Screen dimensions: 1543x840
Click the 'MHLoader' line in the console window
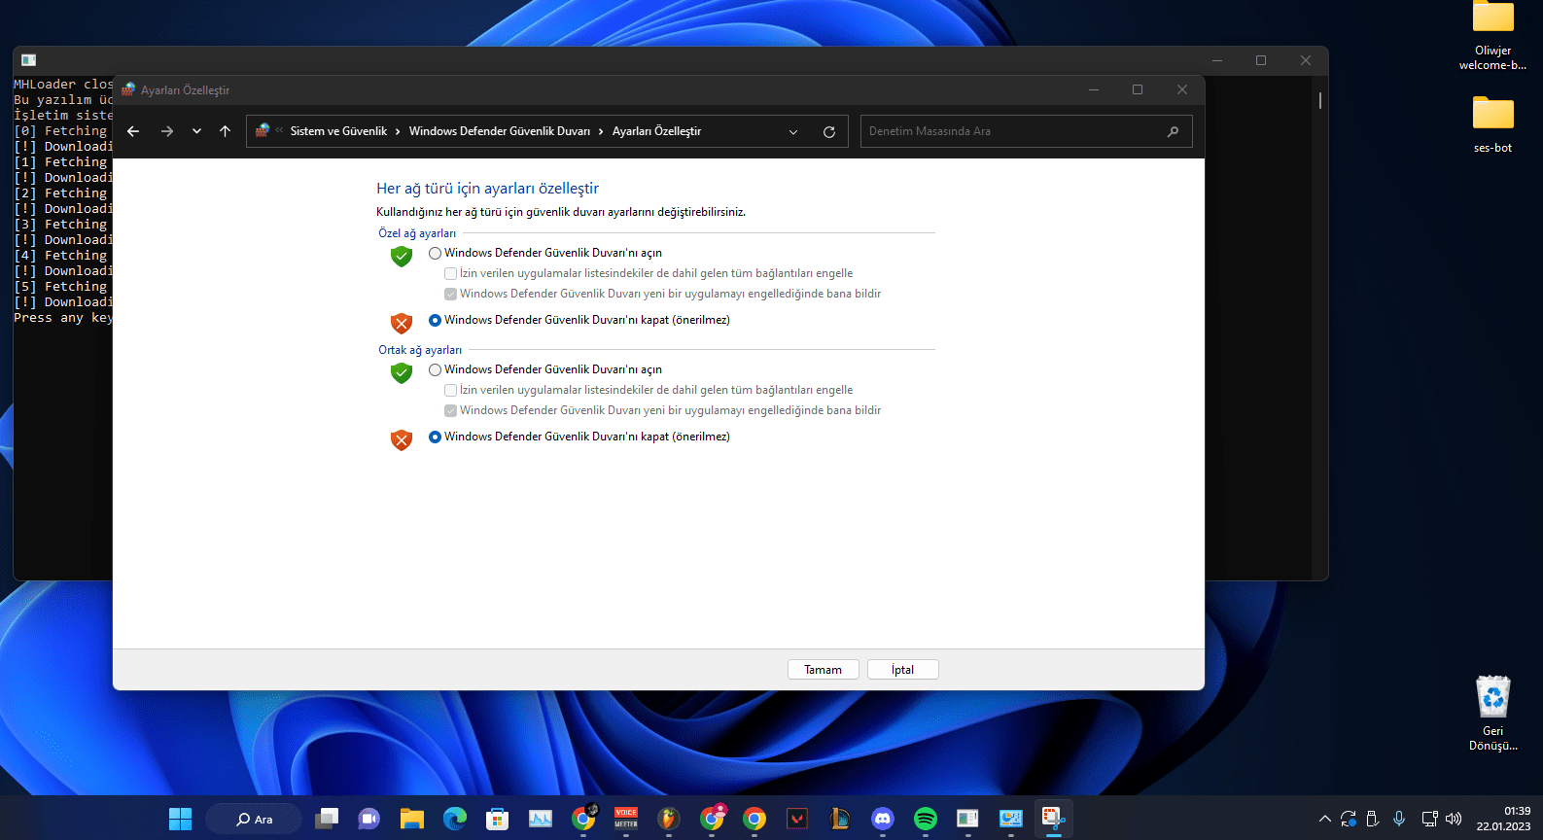click(63, 85)
